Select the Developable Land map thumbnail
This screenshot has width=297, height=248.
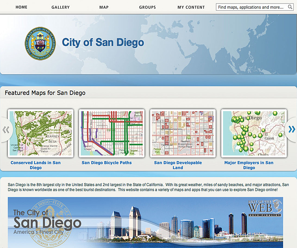[x=183, y=133]
